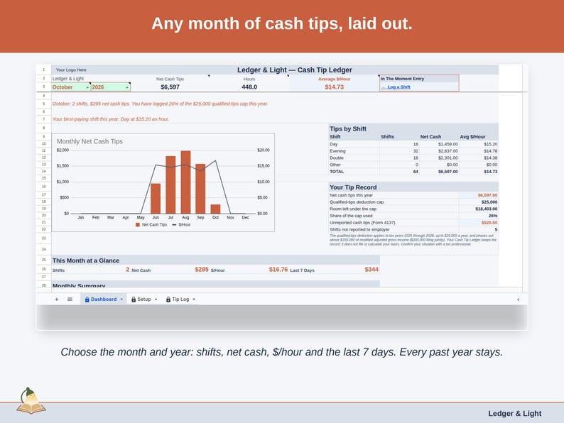Select the Qualified-tips deduction cap $25,000 value
The height and width of the screenshot is (423, 564).
(x=489, y=202)
